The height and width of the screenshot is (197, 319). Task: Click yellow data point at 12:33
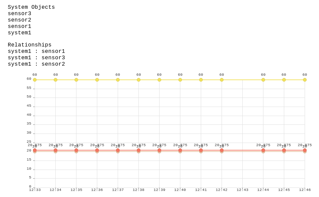point(35,80)
